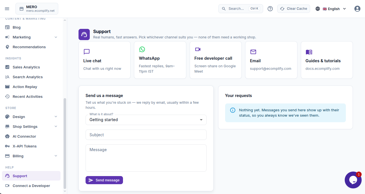Click the sidebar scrollbar thumb
The width and height of the screenshot is (365, 194).
(x=65, y=144)
